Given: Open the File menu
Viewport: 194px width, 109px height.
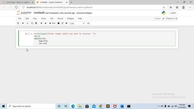Looking at the screenshot, I should click(20, 18).
